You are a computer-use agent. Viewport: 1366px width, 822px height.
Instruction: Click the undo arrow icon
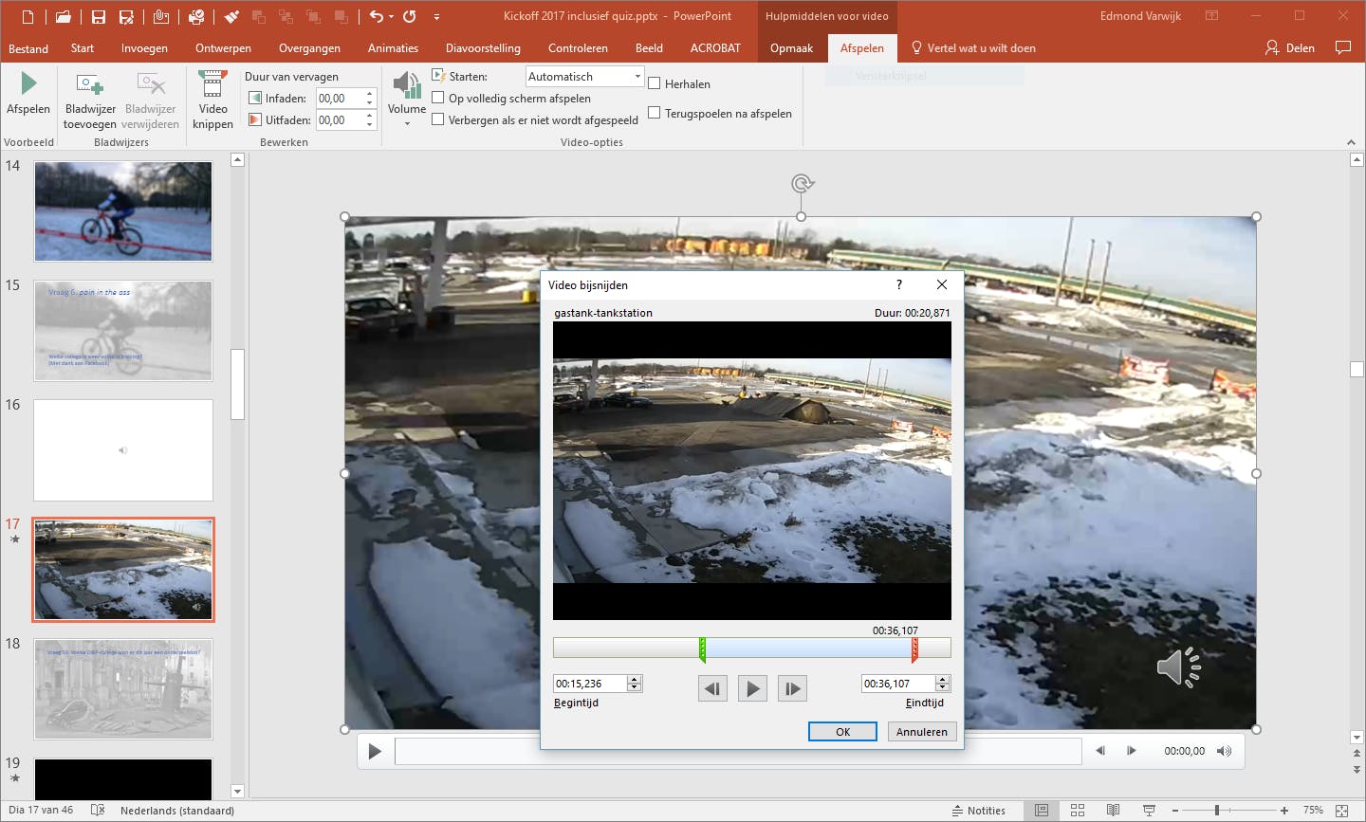click(x=377, y=16)
